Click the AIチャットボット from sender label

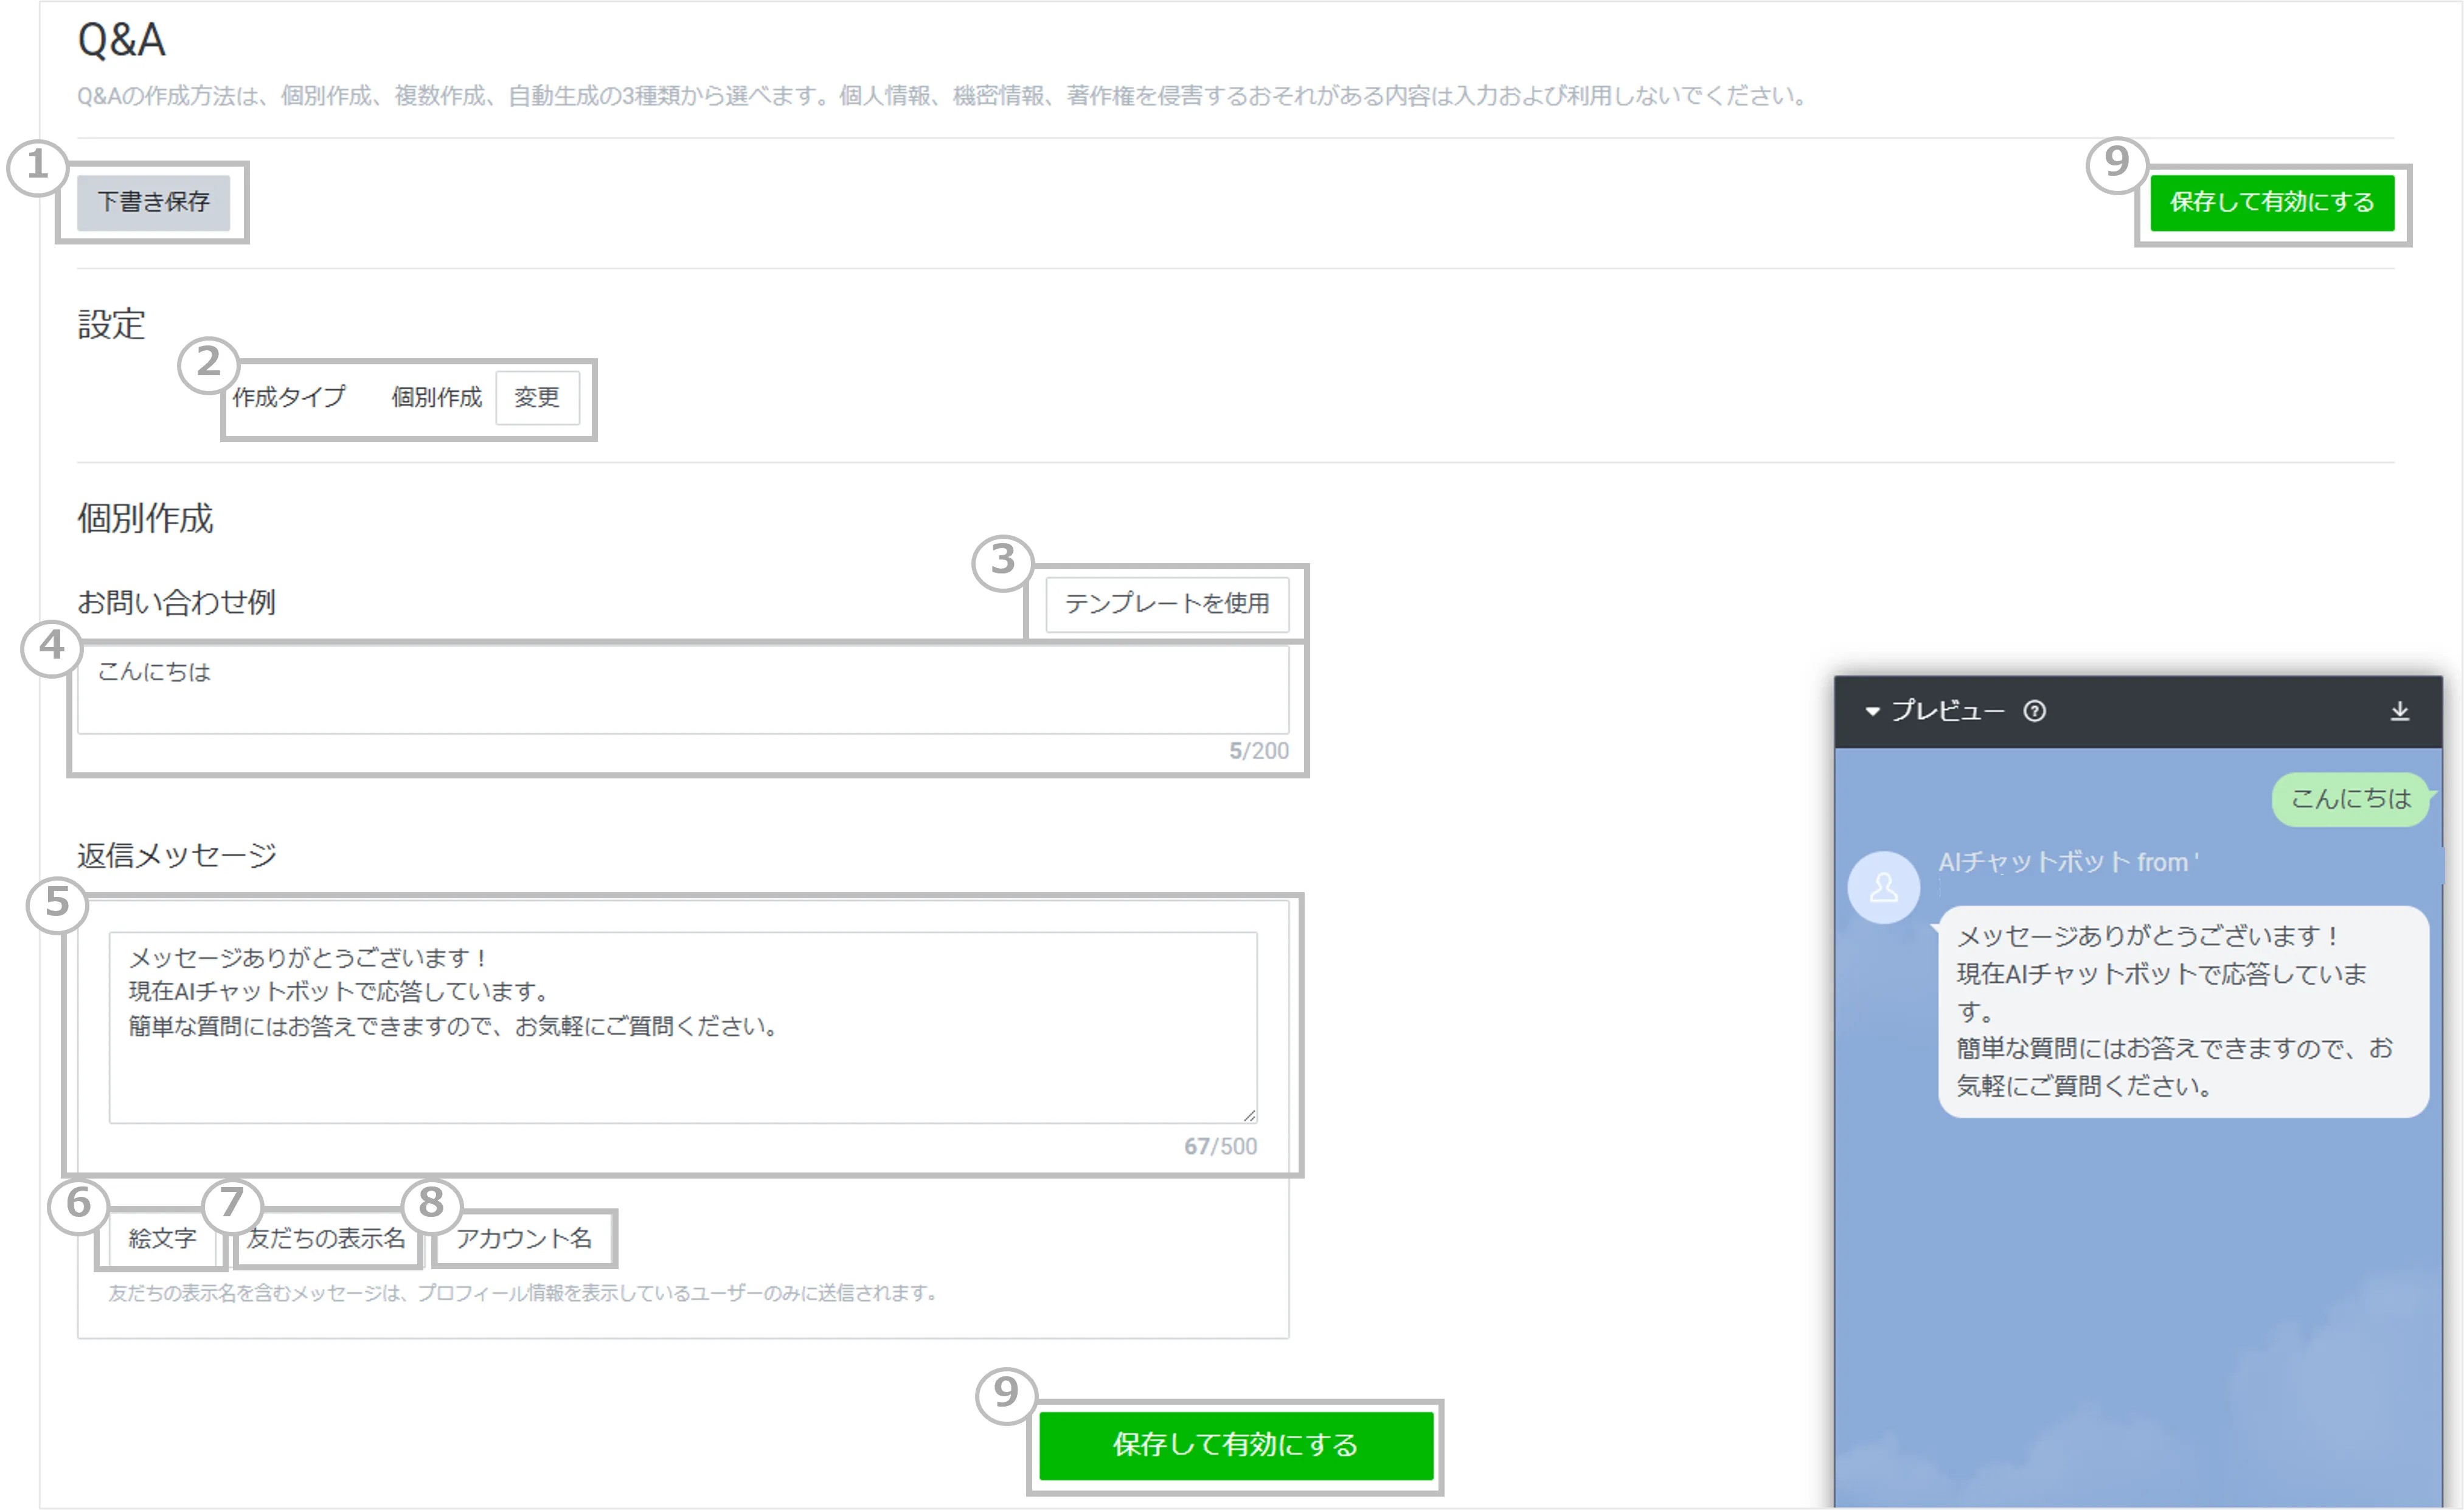pyautogui.click(x=2067, y=862)
